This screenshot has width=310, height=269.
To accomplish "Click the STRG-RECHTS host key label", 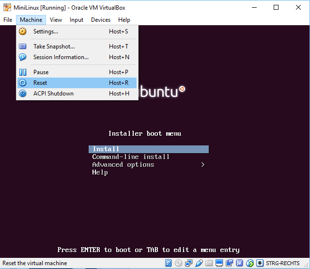I will pos(283,263).
